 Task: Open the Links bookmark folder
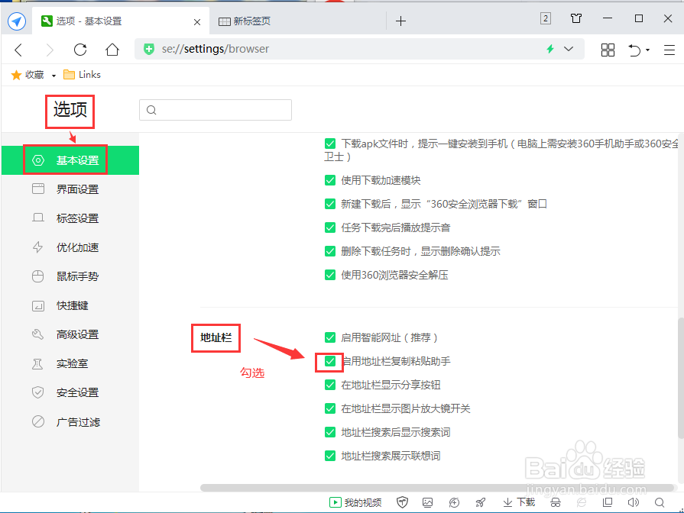(82, 75)
